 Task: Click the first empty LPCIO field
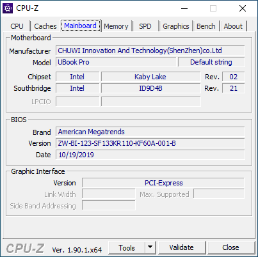pyautogui.click(x=77, y=102)
